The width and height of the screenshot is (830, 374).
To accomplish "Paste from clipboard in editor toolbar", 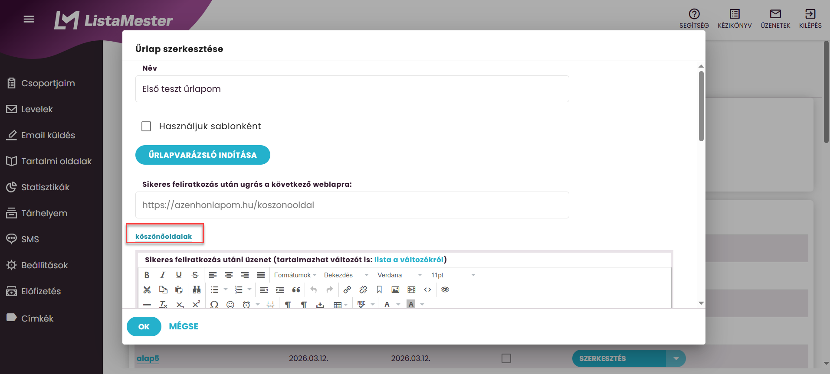I will [x=179, y=290].
